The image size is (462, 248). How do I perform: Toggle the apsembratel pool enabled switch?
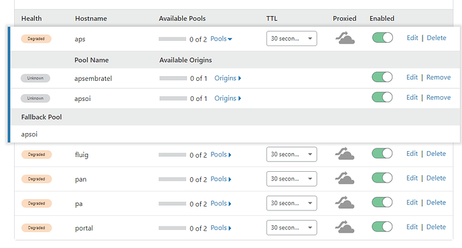(x=382, y=78)
